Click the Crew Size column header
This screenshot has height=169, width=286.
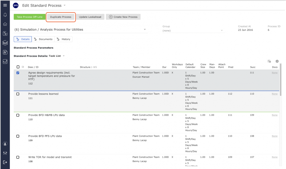tap(203, 66)
